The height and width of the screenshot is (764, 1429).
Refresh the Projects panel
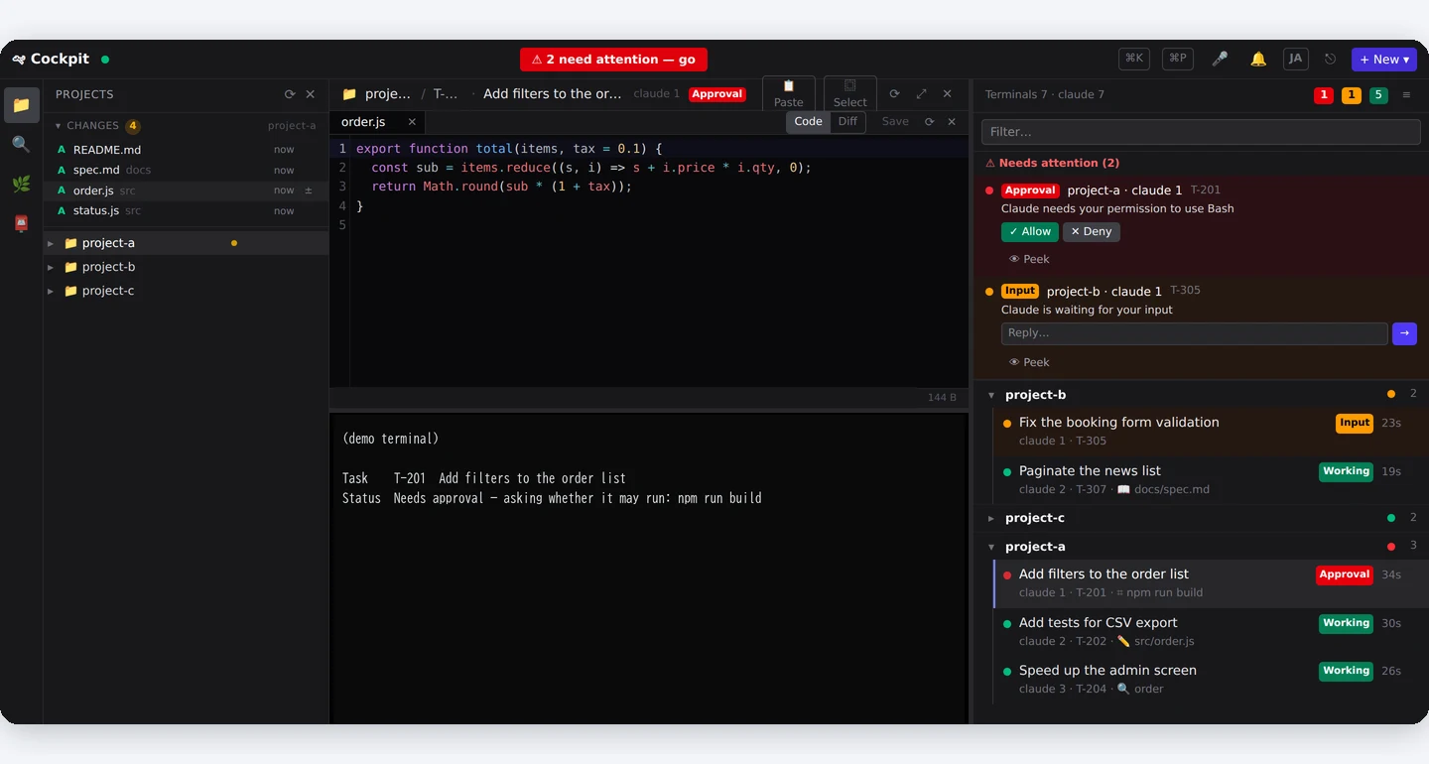click(290, 94)
